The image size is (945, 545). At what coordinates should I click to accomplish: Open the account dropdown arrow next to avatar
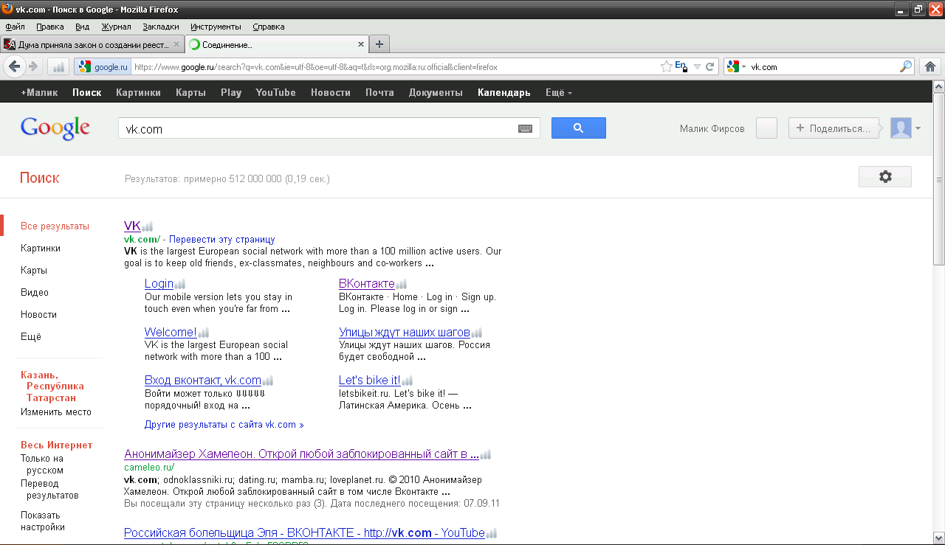click(x=918, y=129)
